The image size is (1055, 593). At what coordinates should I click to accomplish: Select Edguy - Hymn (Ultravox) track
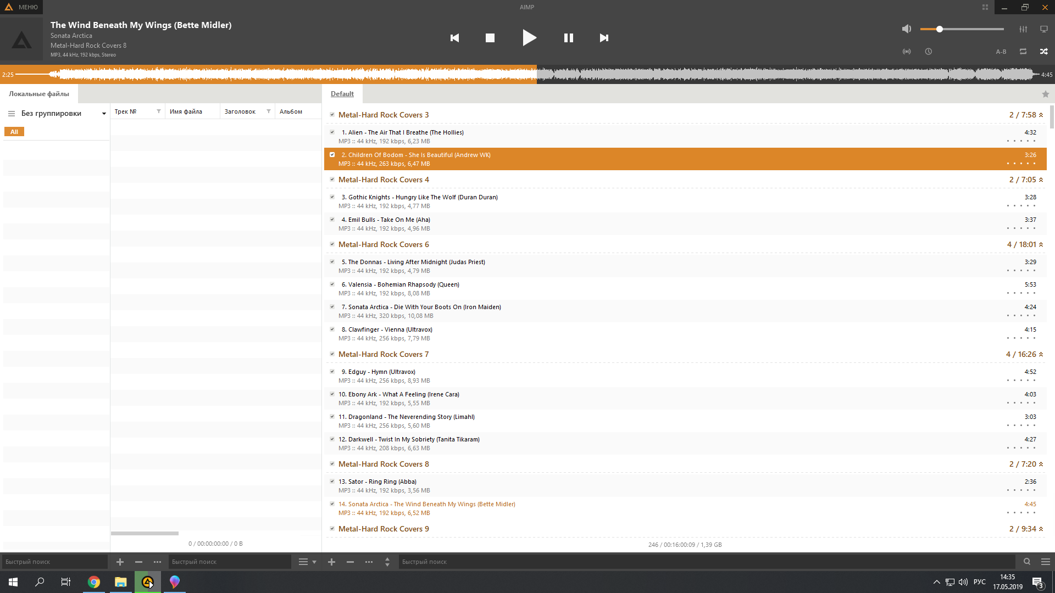point(685,376)
